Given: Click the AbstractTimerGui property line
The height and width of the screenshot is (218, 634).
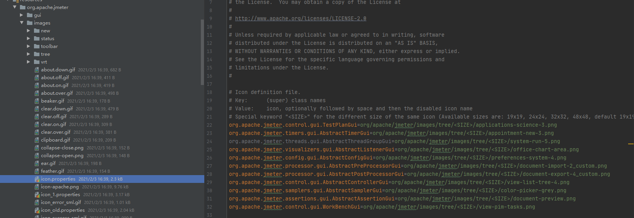Looking at the screenshot, I should point(391,133).
